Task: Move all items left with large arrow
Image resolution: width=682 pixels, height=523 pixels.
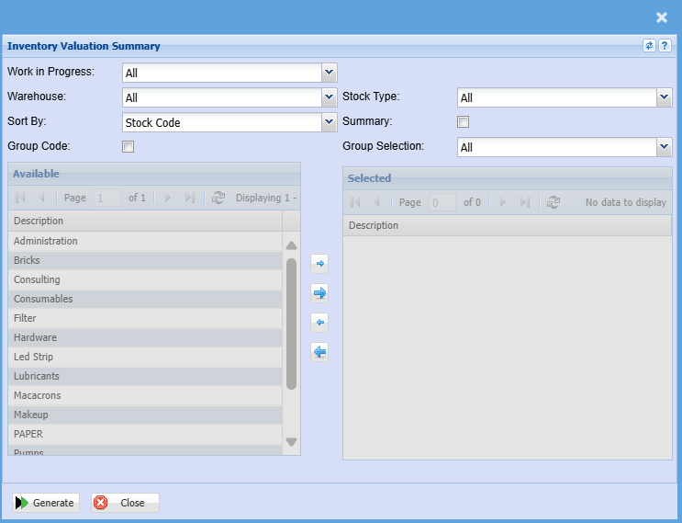Action: point(319,352)
